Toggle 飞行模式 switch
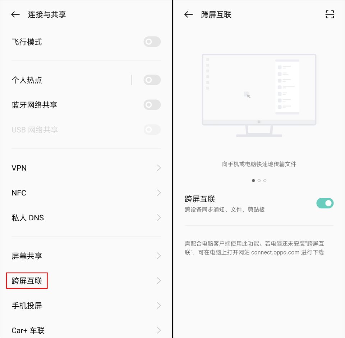 pos(152,42)
